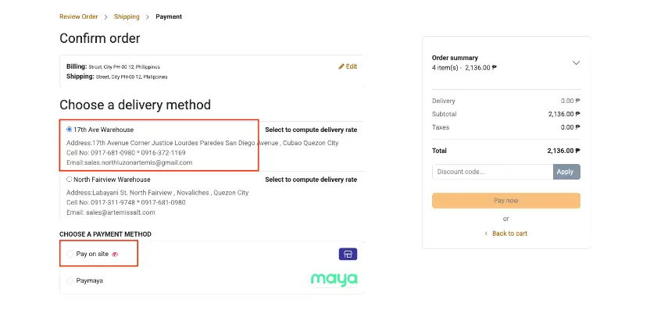Return to the Shipping breadcrumb step
650x317 pixels.
coord(127,16)
